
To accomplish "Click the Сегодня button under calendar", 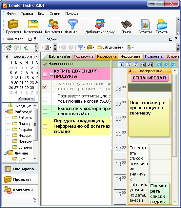I will [x=26, y=99].
